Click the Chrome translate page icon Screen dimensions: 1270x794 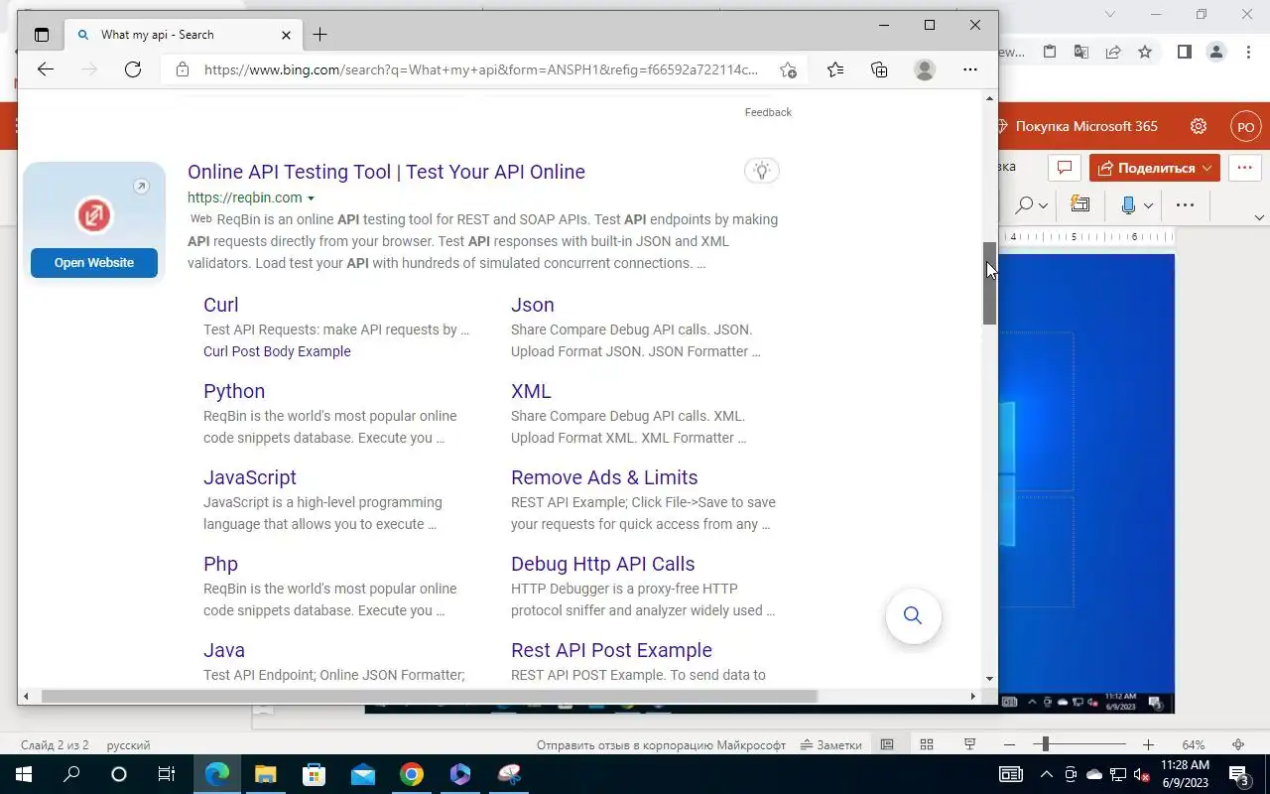tap(1081, 52)
